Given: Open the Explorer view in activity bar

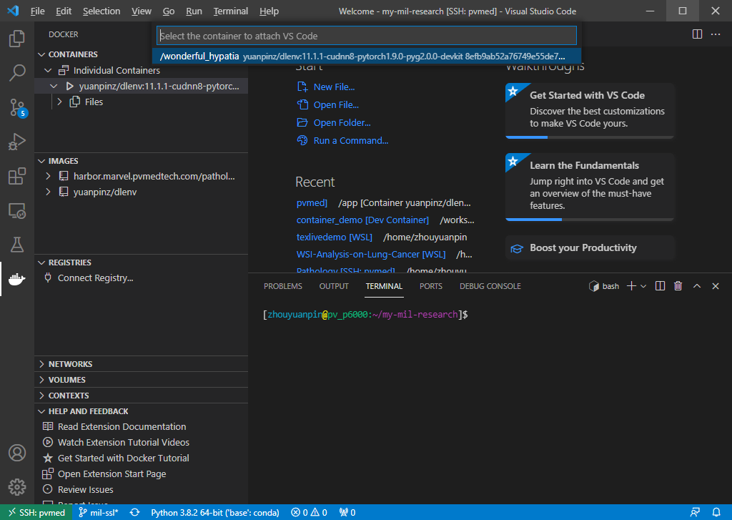Looking at the screenshot, I should (17, 39).
